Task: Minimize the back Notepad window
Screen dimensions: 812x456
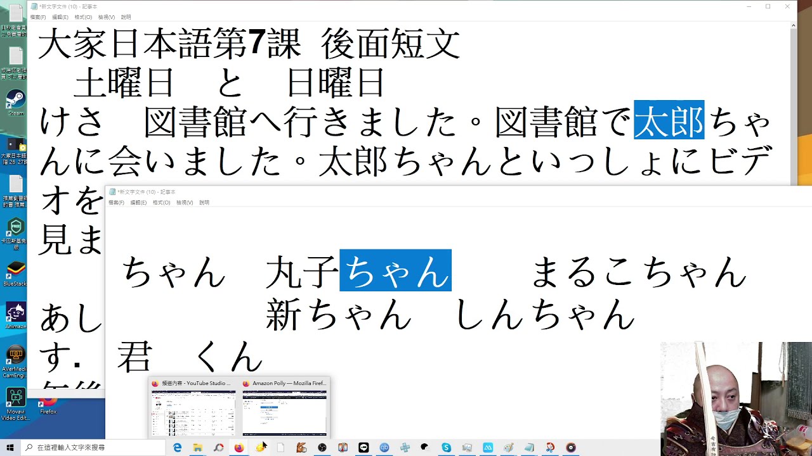Action: click(x=749, y=6)
